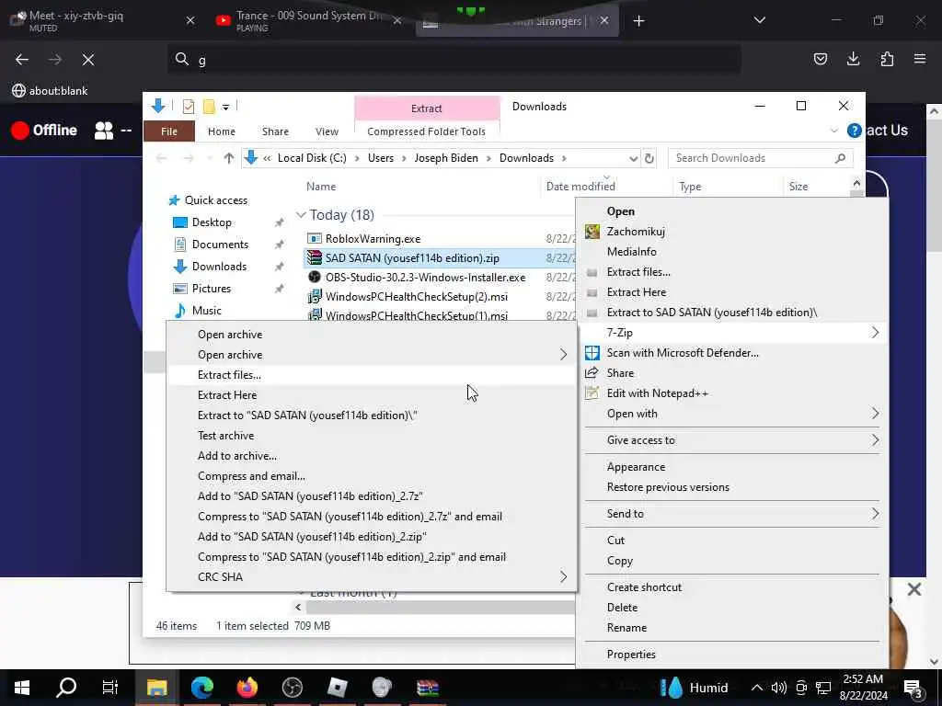Select Scan with Microsoft Defender...
Image resolution: width=942 pixels, height=706 pixels.
731,353
